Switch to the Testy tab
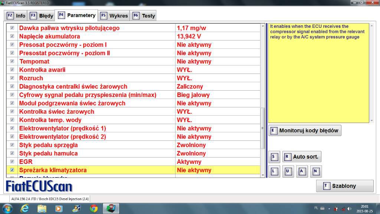This screenshot has height=214, width=380. click(x=143, y=16)
